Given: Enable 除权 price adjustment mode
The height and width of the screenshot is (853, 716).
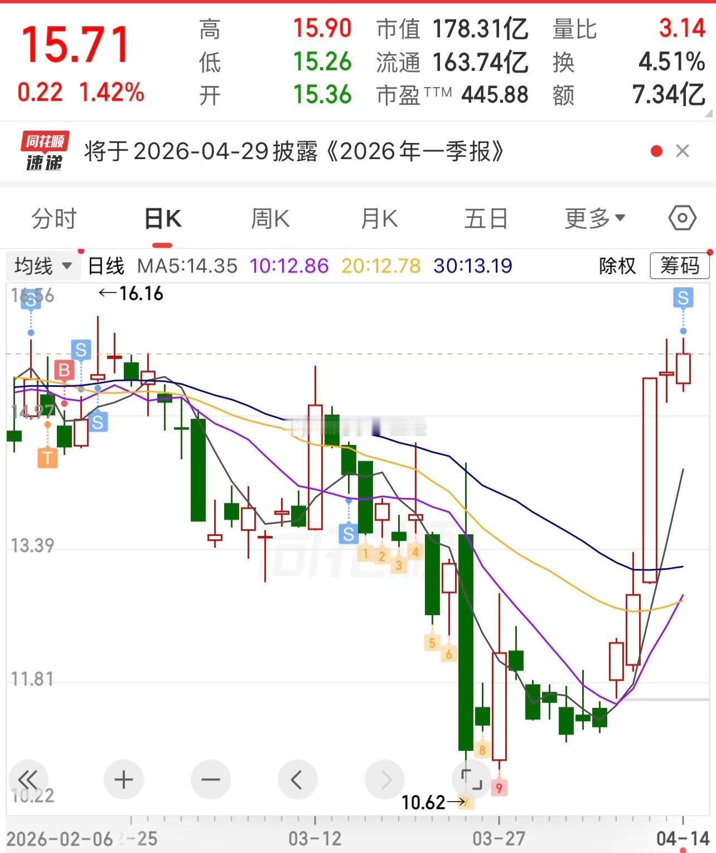Looking at the screenshot, I should 618,266.
